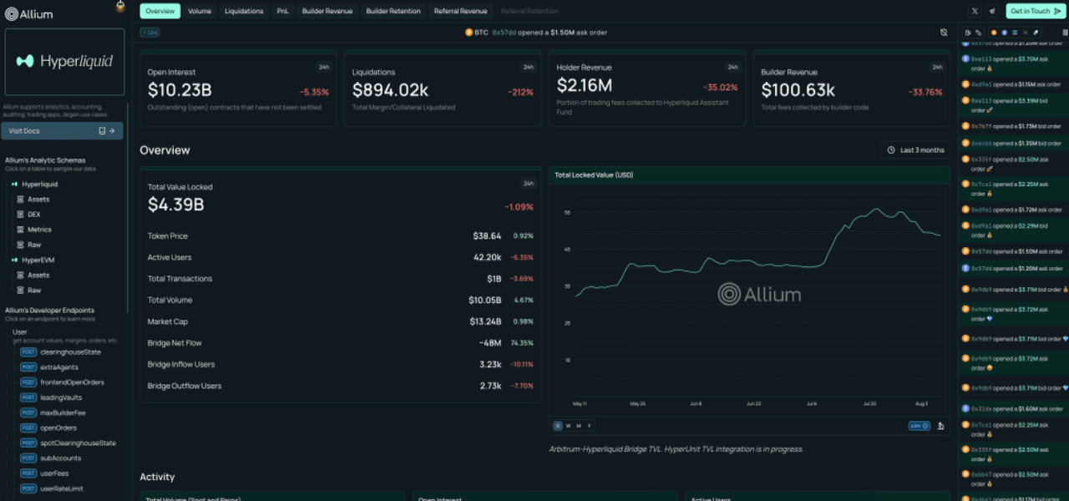The width and height of the screenshot is (1069, 501).
Task: Toggle 24h badge on Builder Revenue card
Action: click(x=937, y=67)
